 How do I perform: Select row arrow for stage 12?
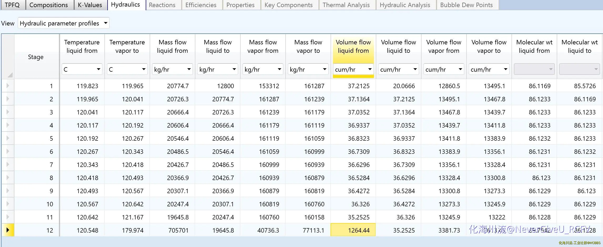coord(8,230)
